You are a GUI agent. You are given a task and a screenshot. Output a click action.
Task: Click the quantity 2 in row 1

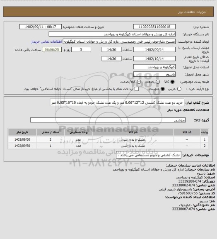(51, 139)
